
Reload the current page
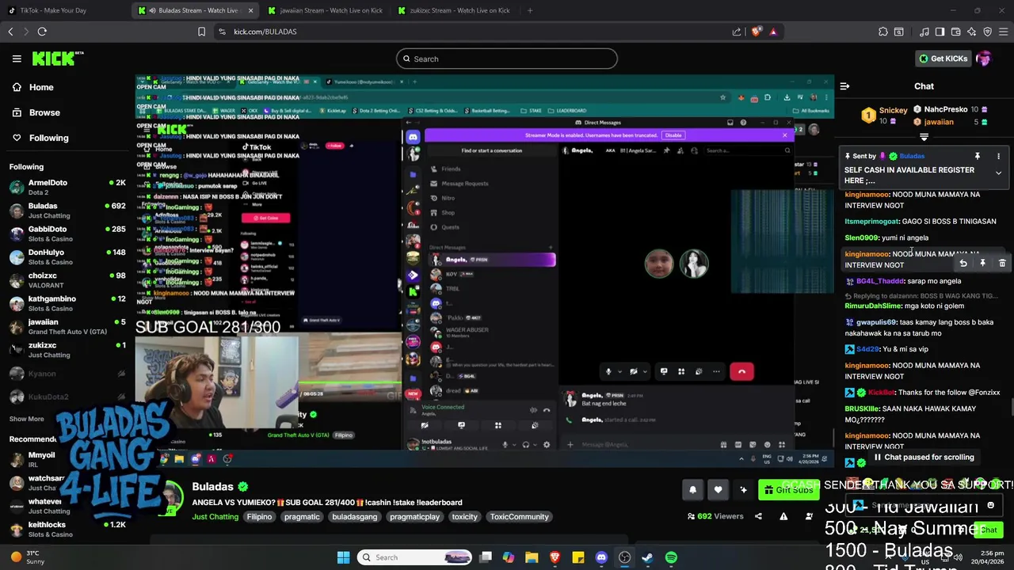click(42, 32)
